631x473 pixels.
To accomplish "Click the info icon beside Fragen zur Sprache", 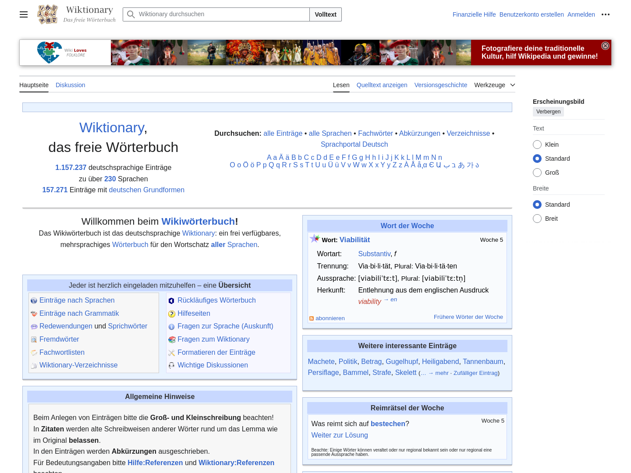I will click(171, 327).
